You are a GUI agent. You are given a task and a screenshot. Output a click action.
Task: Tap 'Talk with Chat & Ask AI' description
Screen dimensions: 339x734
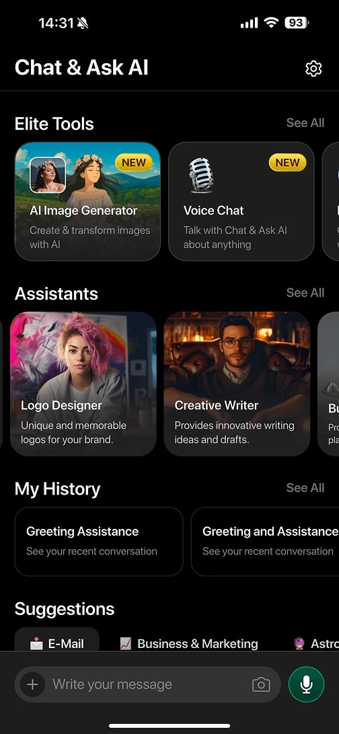click(235, 237)
